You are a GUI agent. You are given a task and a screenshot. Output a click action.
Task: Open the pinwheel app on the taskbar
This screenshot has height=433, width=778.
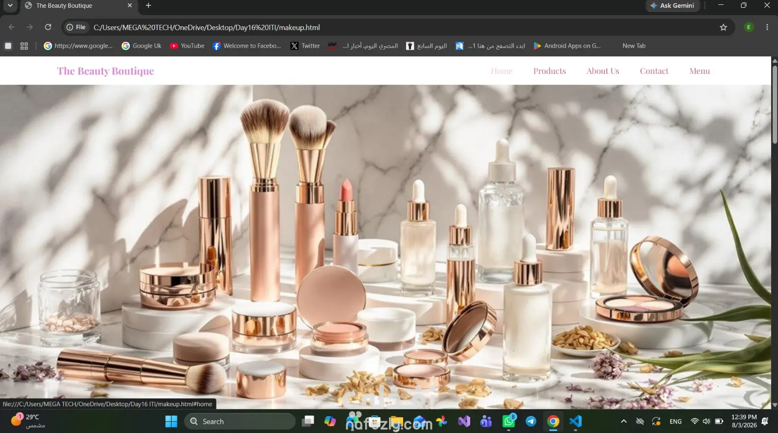pos(442,421)
